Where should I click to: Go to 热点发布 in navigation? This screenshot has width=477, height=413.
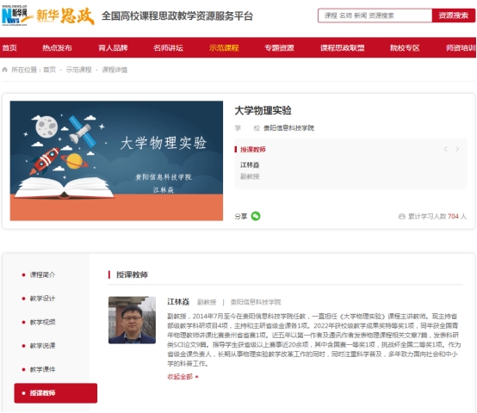coord(57,47)
